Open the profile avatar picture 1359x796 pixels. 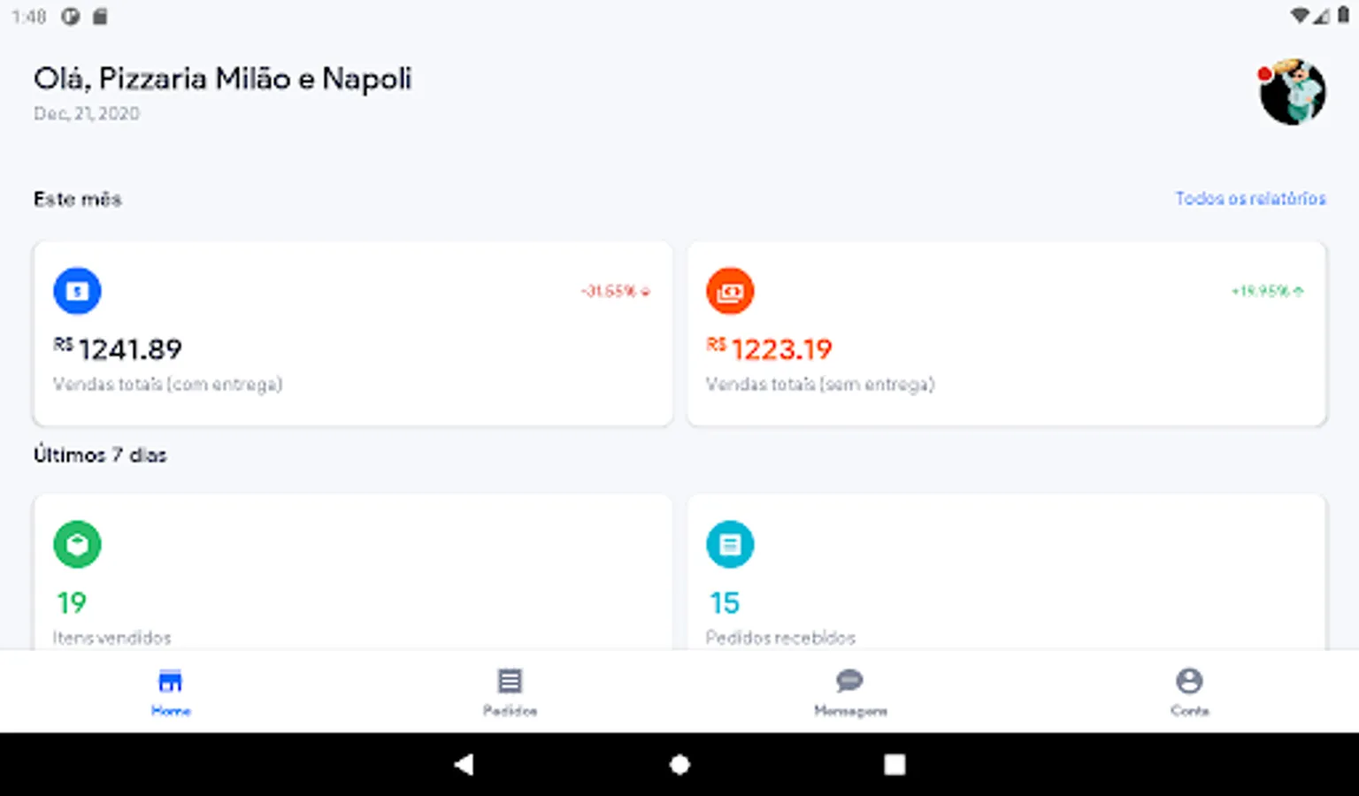click(1292, 92)
